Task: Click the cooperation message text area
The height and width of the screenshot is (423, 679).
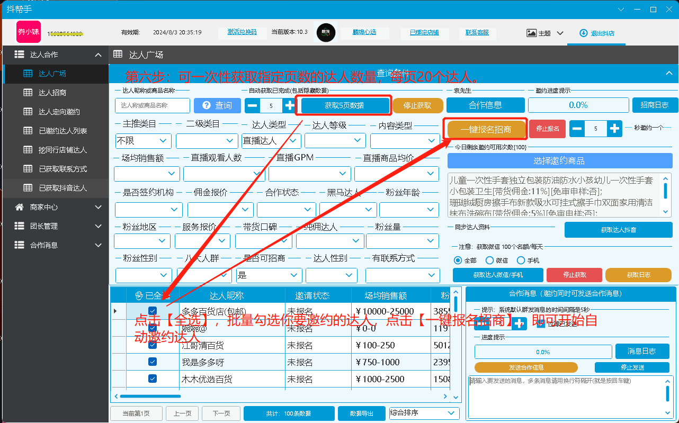Action: coord(571,397)
